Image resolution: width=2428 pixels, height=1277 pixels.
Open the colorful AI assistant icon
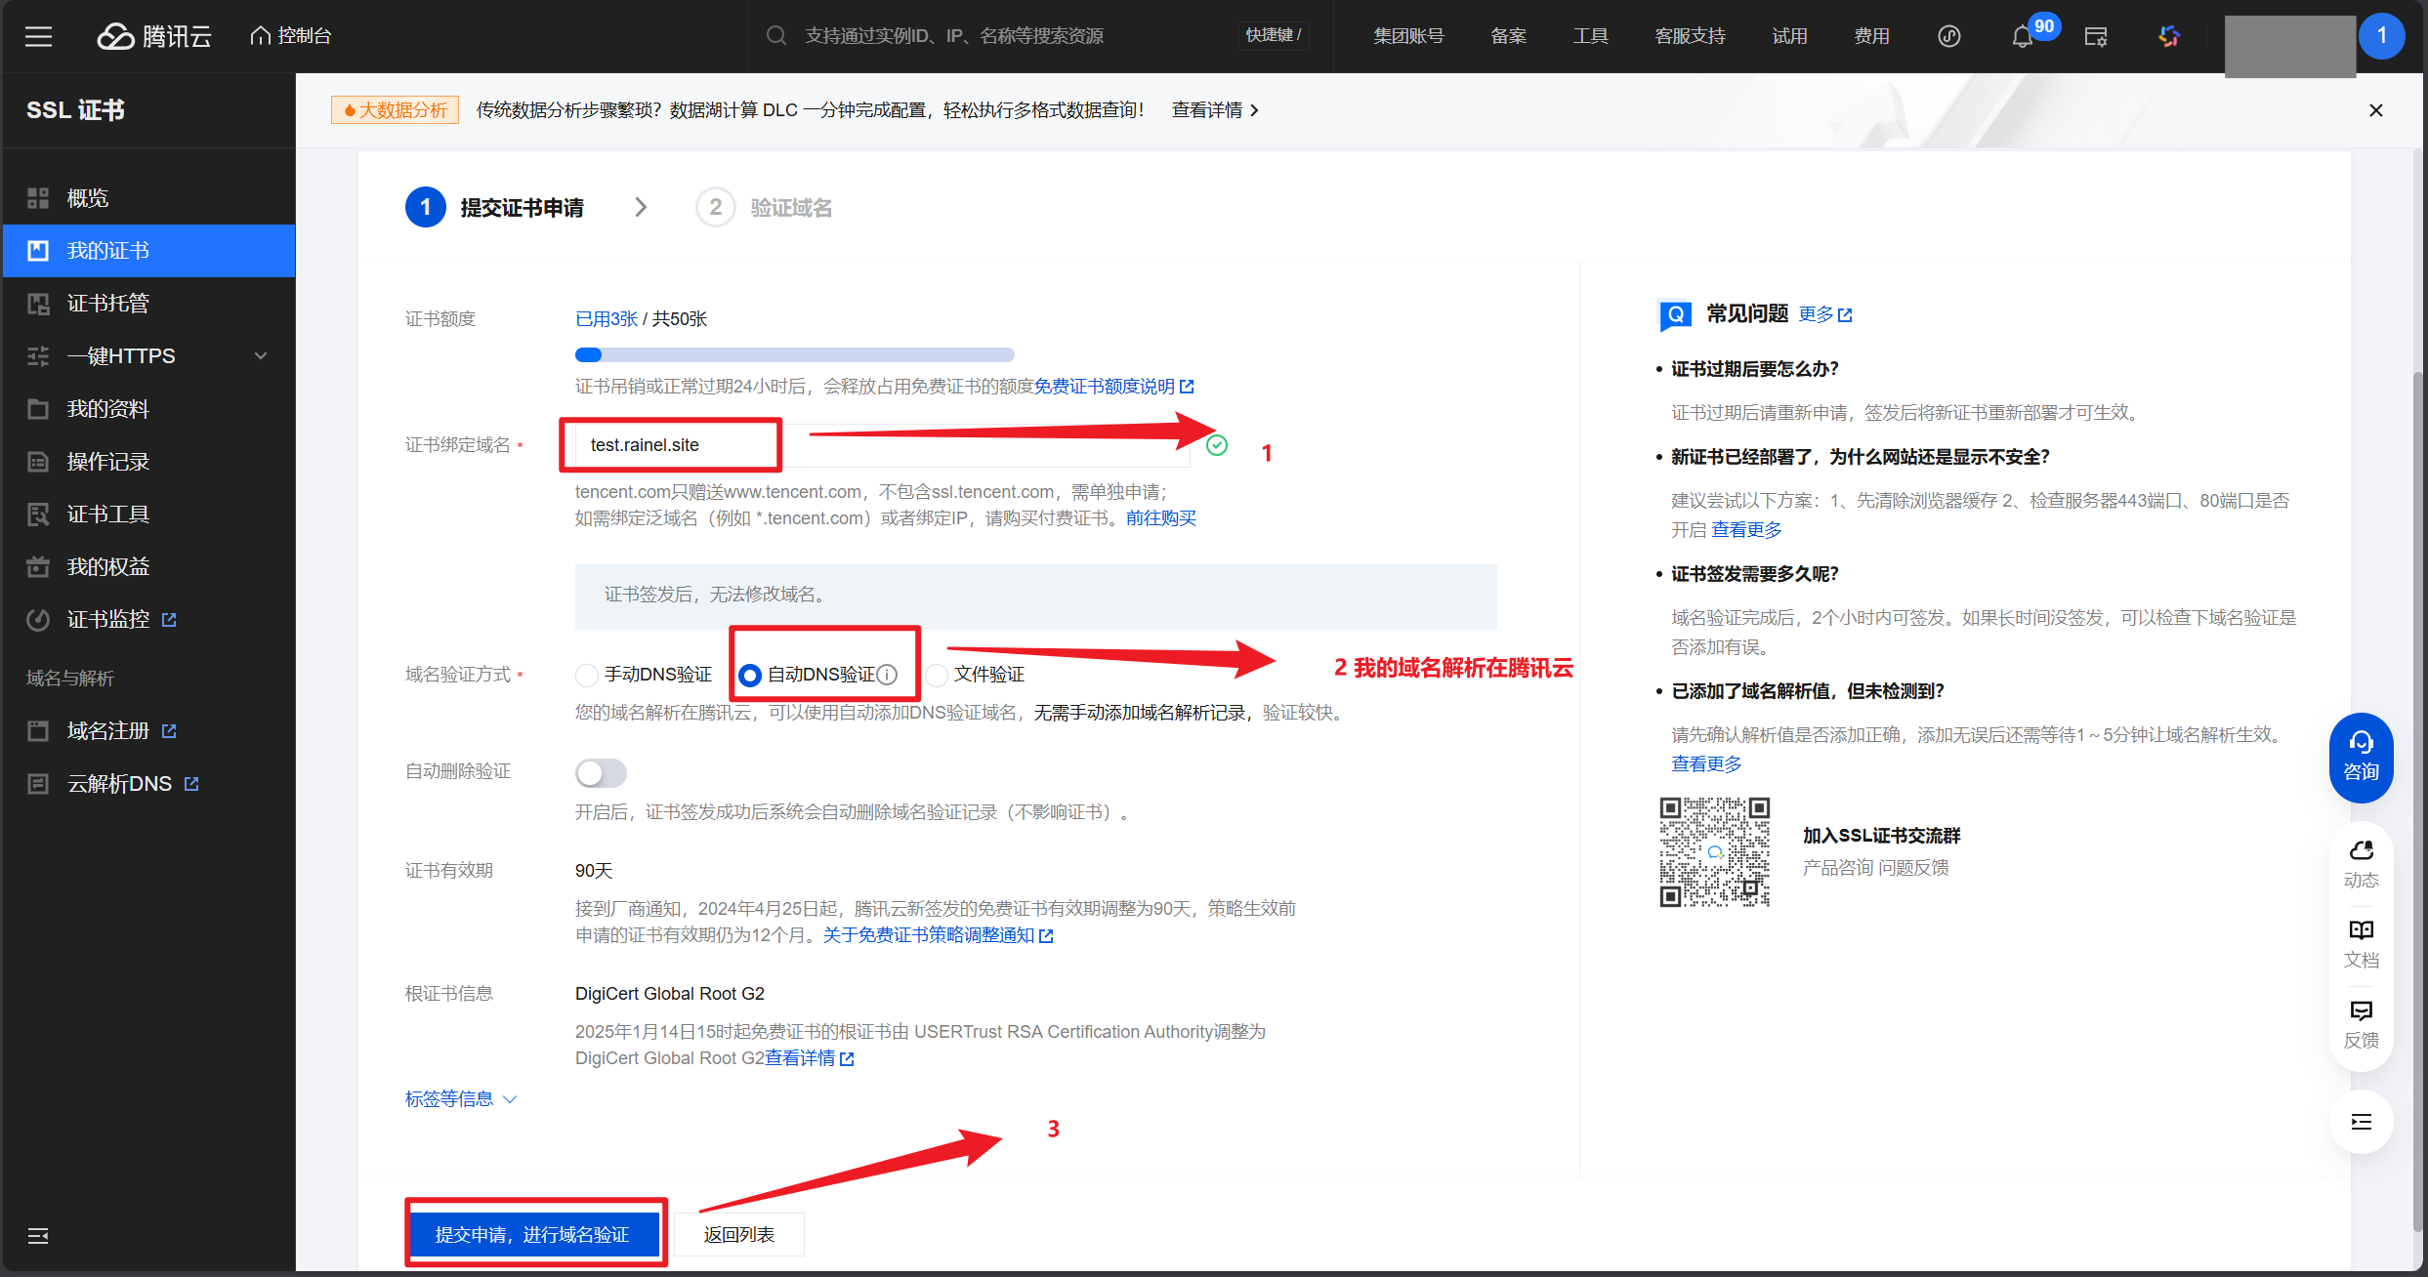coord(2169,36)
